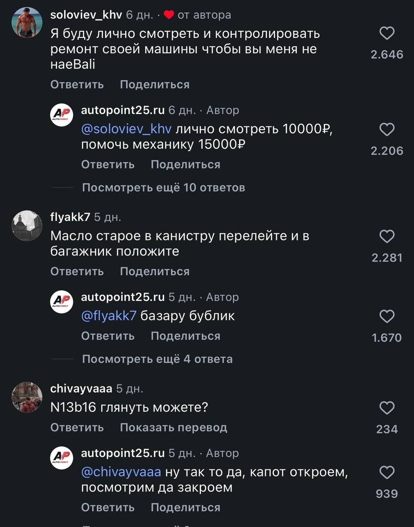The image size is (414, 527).
Task: Tap AutoPoint logo avatar on first reply
Action: coord(62,115)
